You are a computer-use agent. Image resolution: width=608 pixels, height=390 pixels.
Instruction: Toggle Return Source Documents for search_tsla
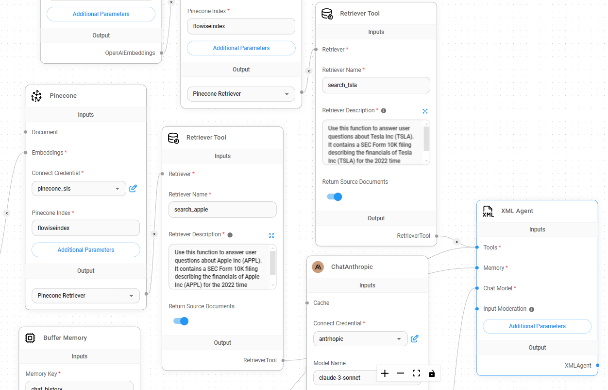(334, 196)
